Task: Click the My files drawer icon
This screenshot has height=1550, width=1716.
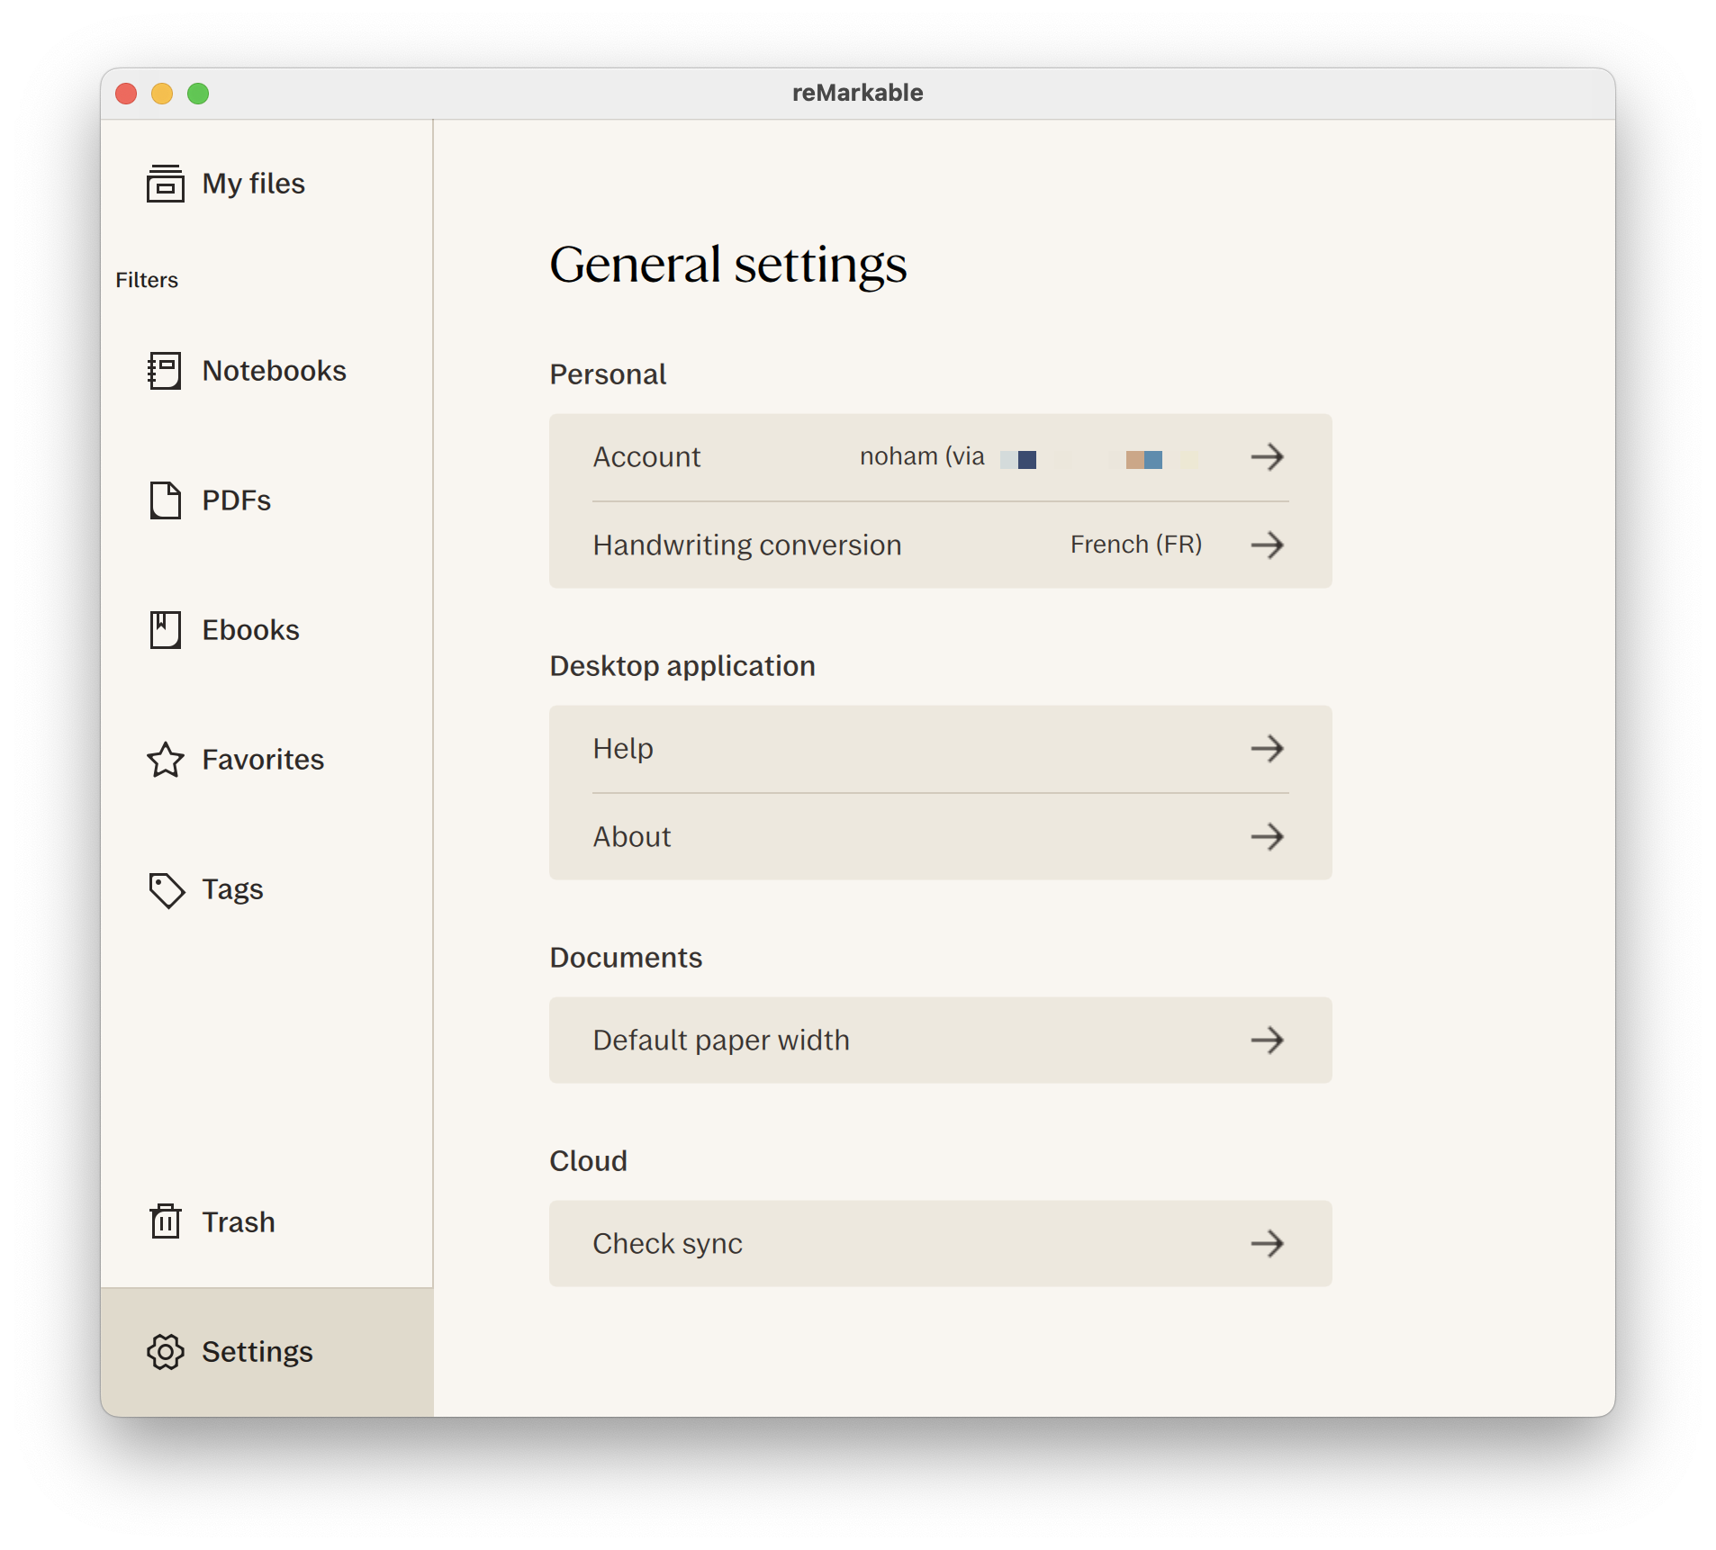Action: (165, 184)
